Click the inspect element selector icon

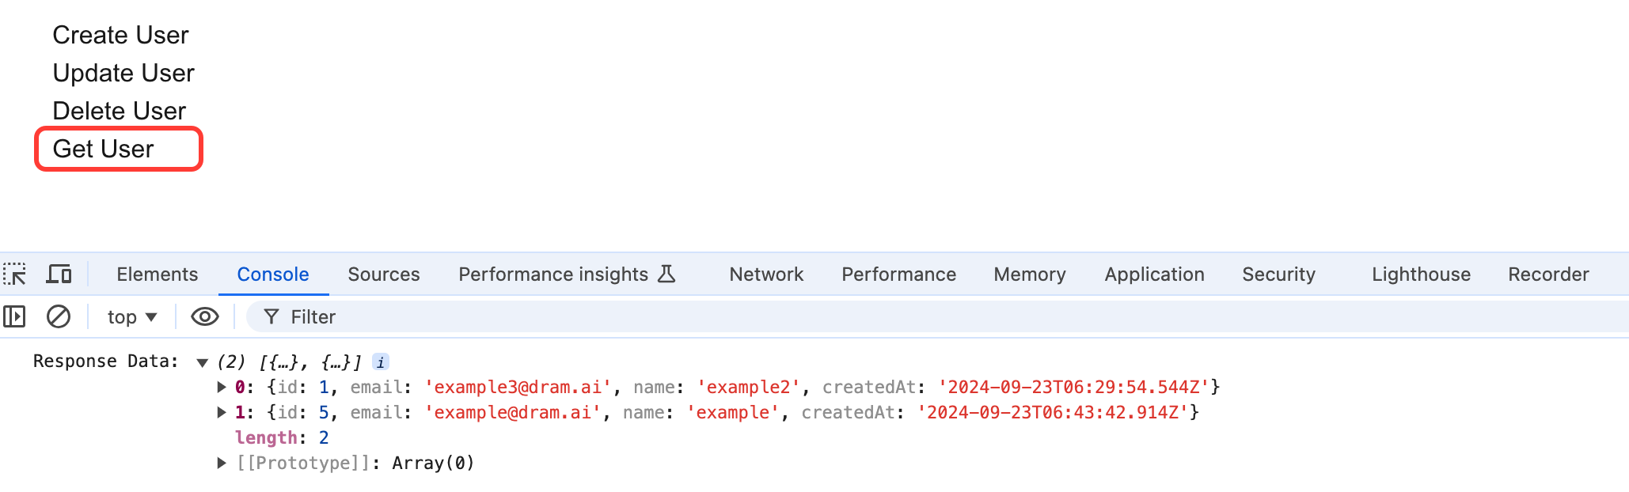coord(15,274)
